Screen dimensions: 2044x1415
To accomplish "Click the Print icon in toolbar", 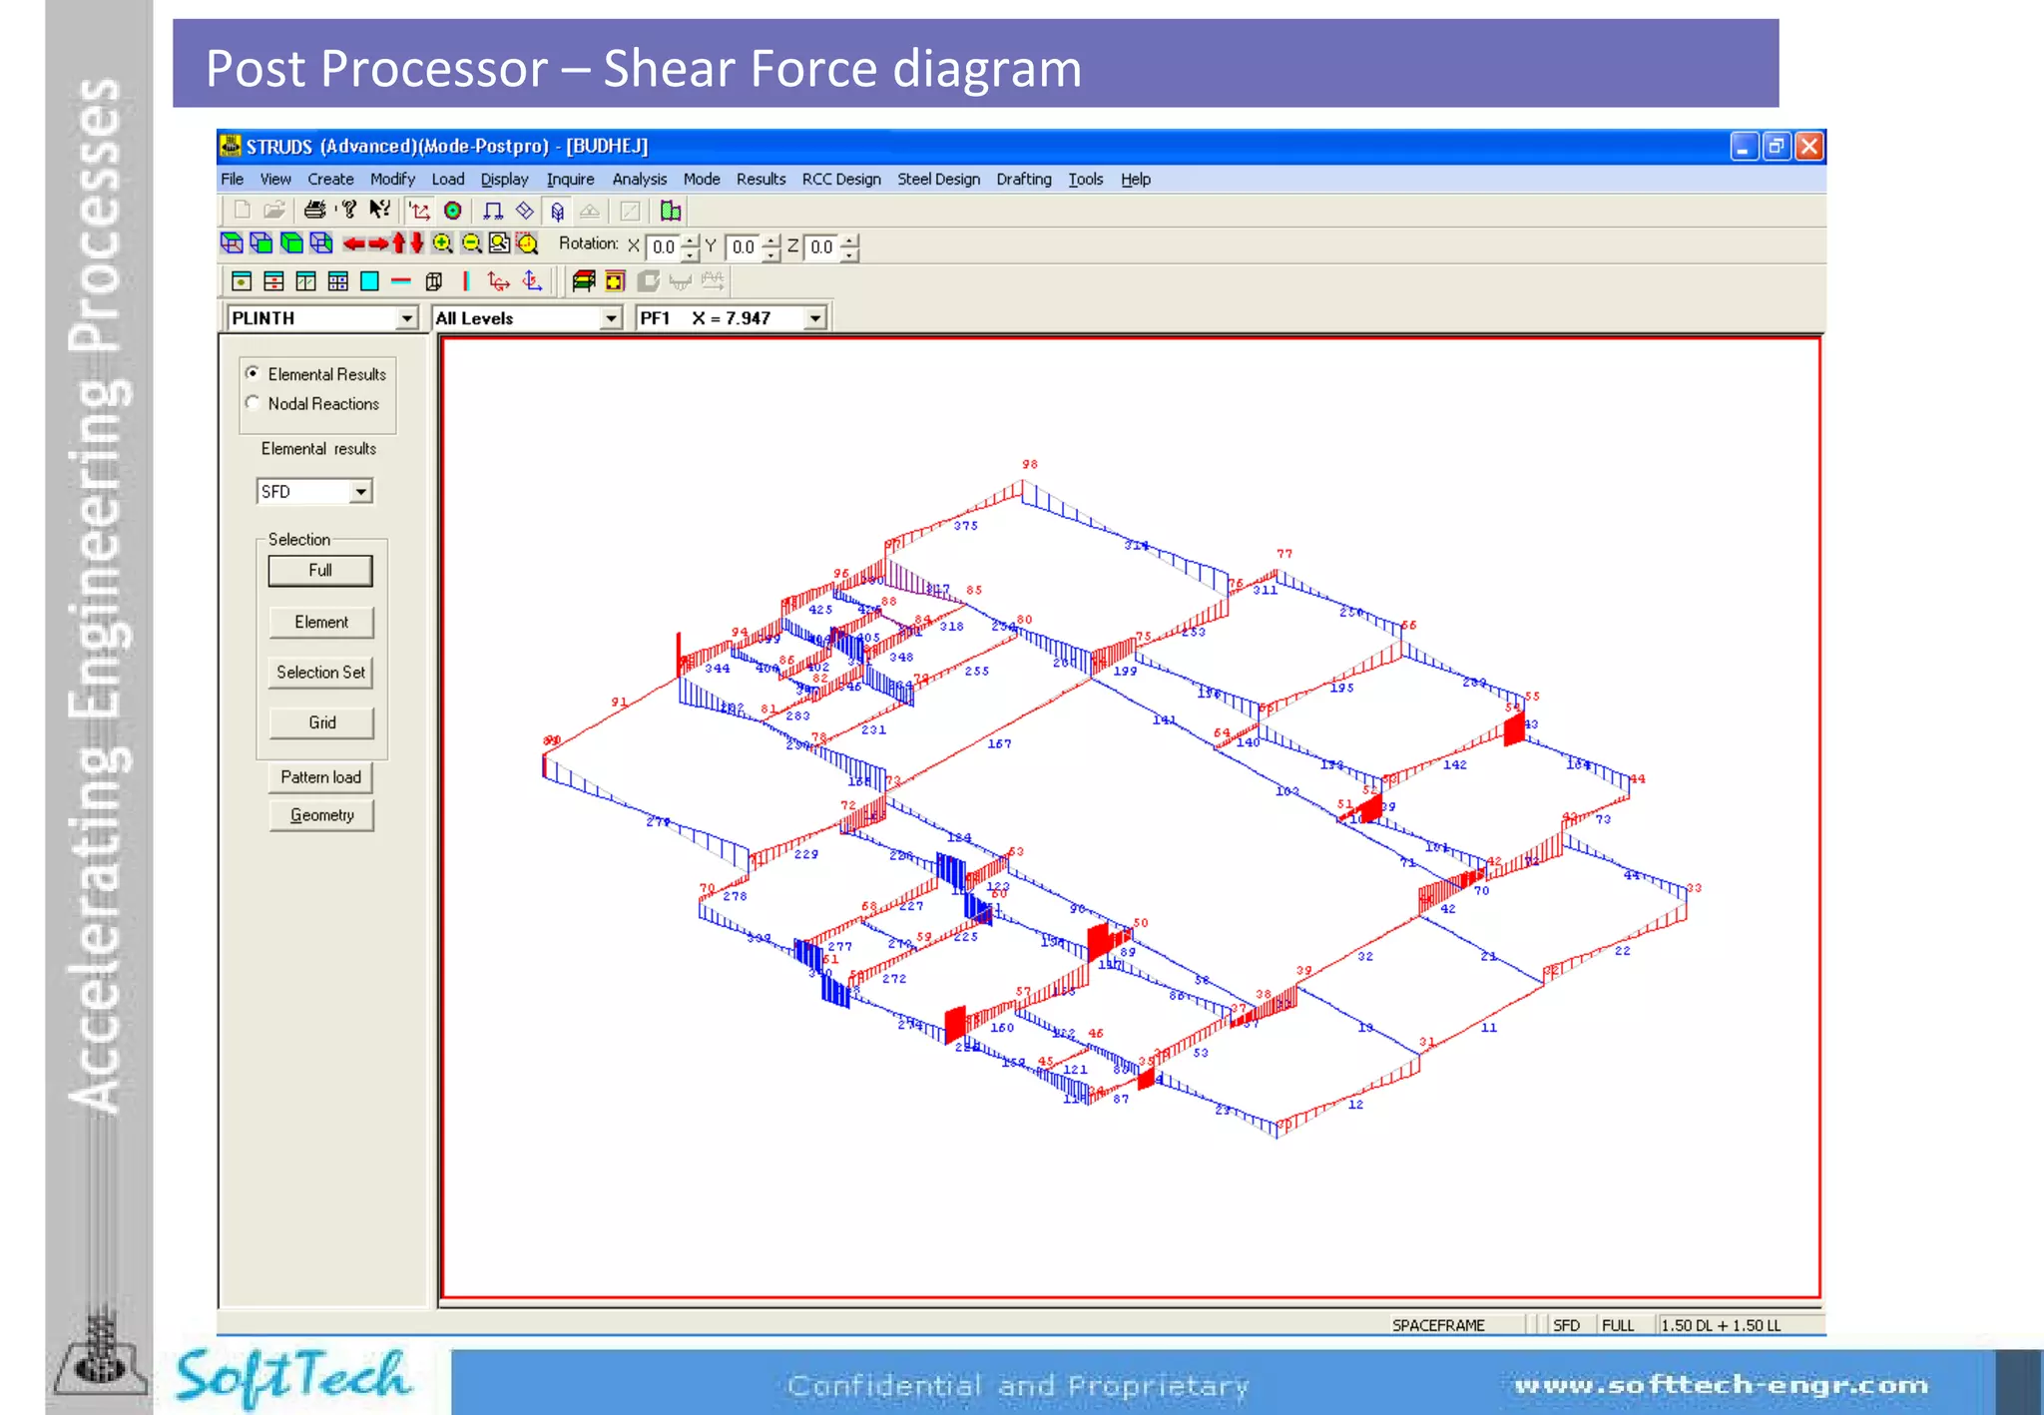I will coord(314,211).
